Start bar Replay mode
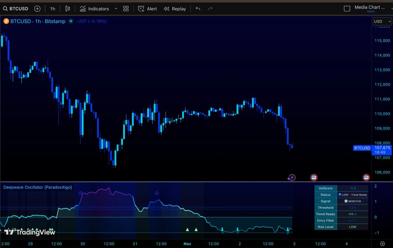This screenshot has height=248, width=393. coord(175,9)
